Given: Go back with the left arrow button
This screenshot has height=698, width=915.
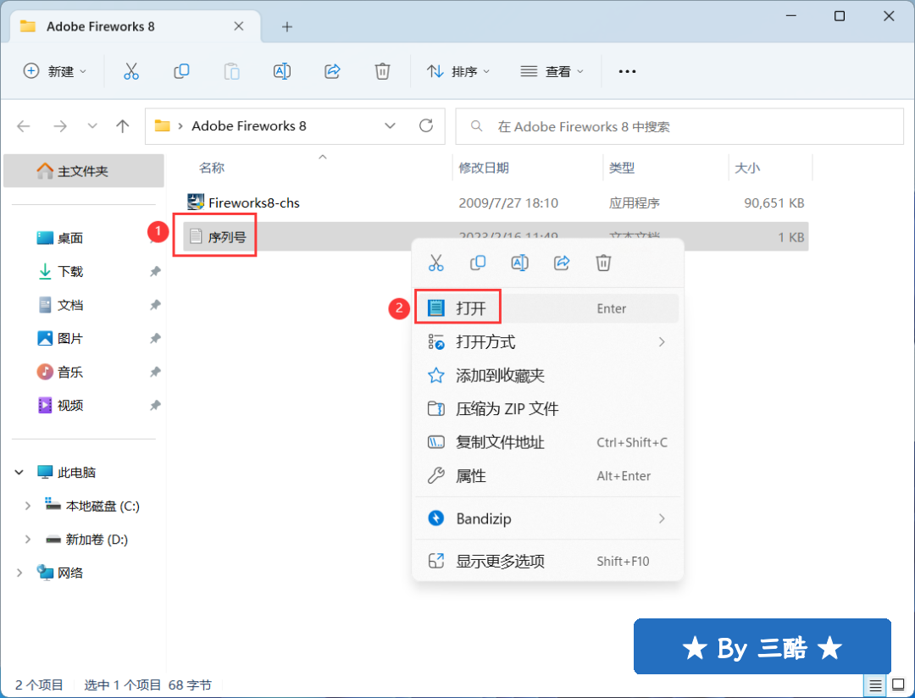Looking at the screenshot, I should pos(24,126).
